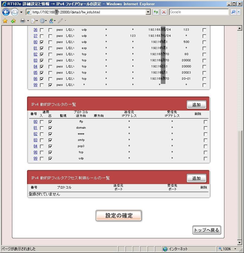
Task: Toggle inbound checkbox for static filter 80
Action: pos(42,42)
